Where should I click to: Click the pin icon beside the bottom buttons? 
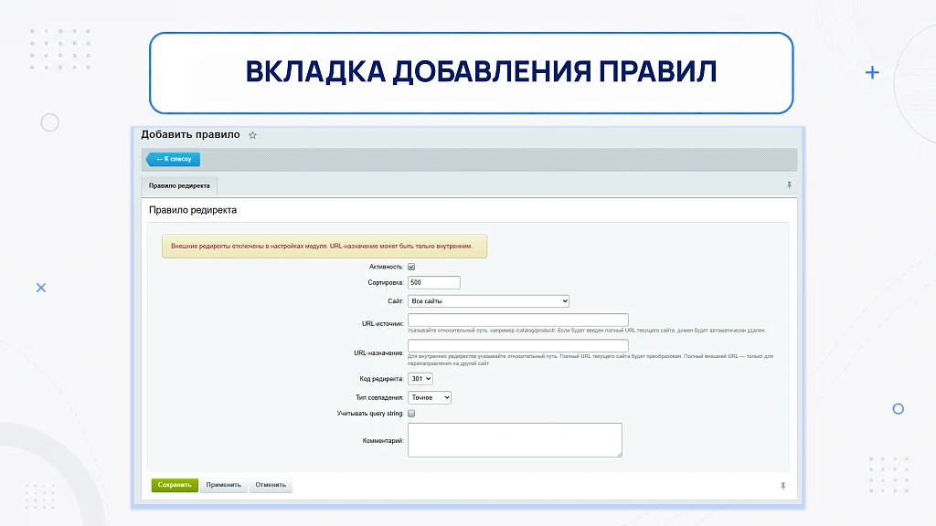pyautogui.click(x=783, y=486)
